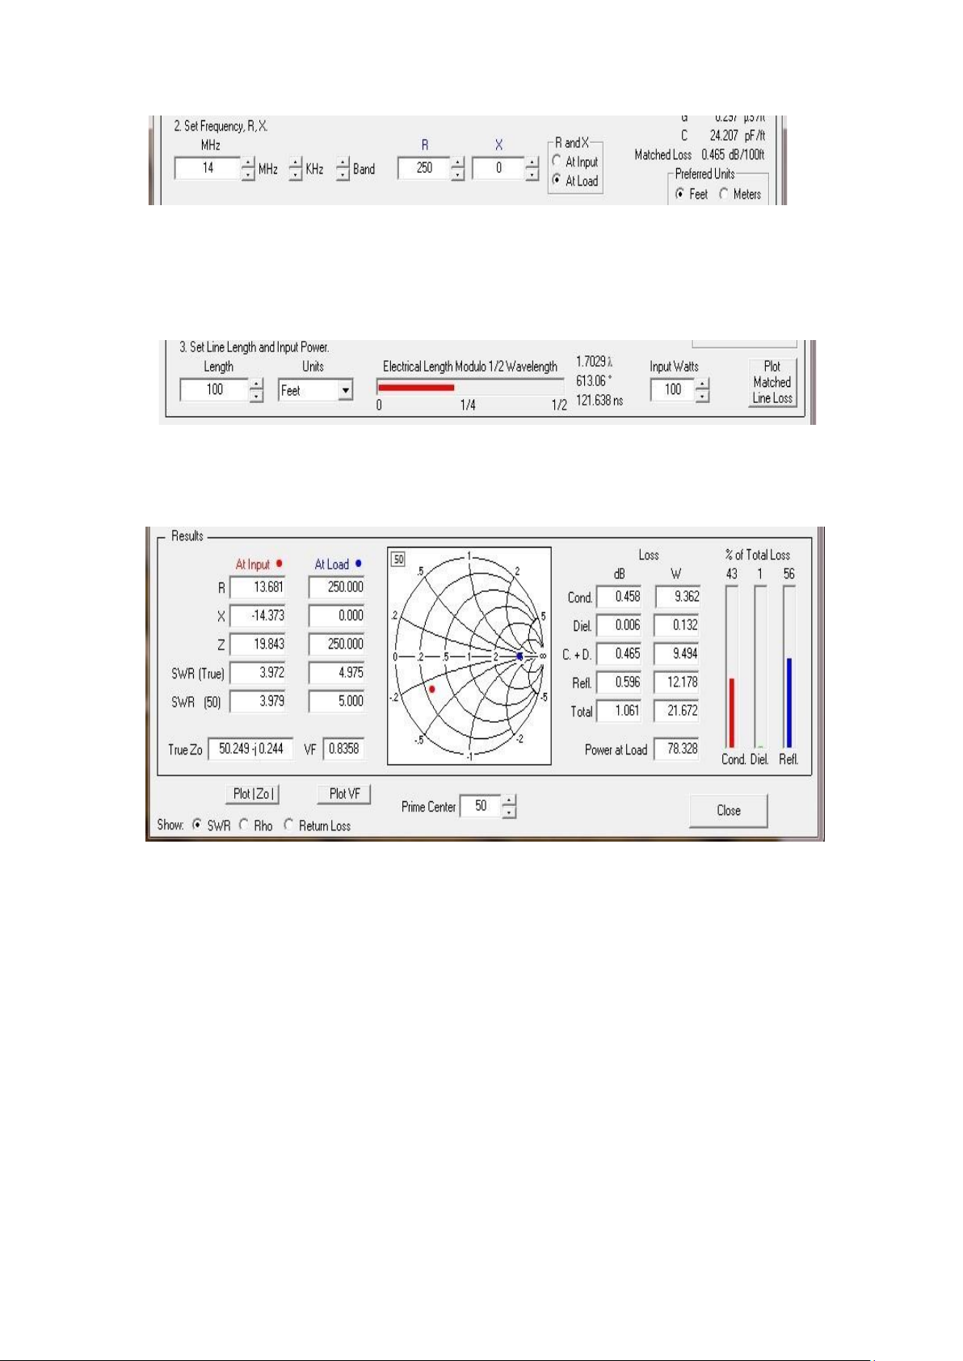Click Plot Matched Line Loss button

(x=772, y=382)
